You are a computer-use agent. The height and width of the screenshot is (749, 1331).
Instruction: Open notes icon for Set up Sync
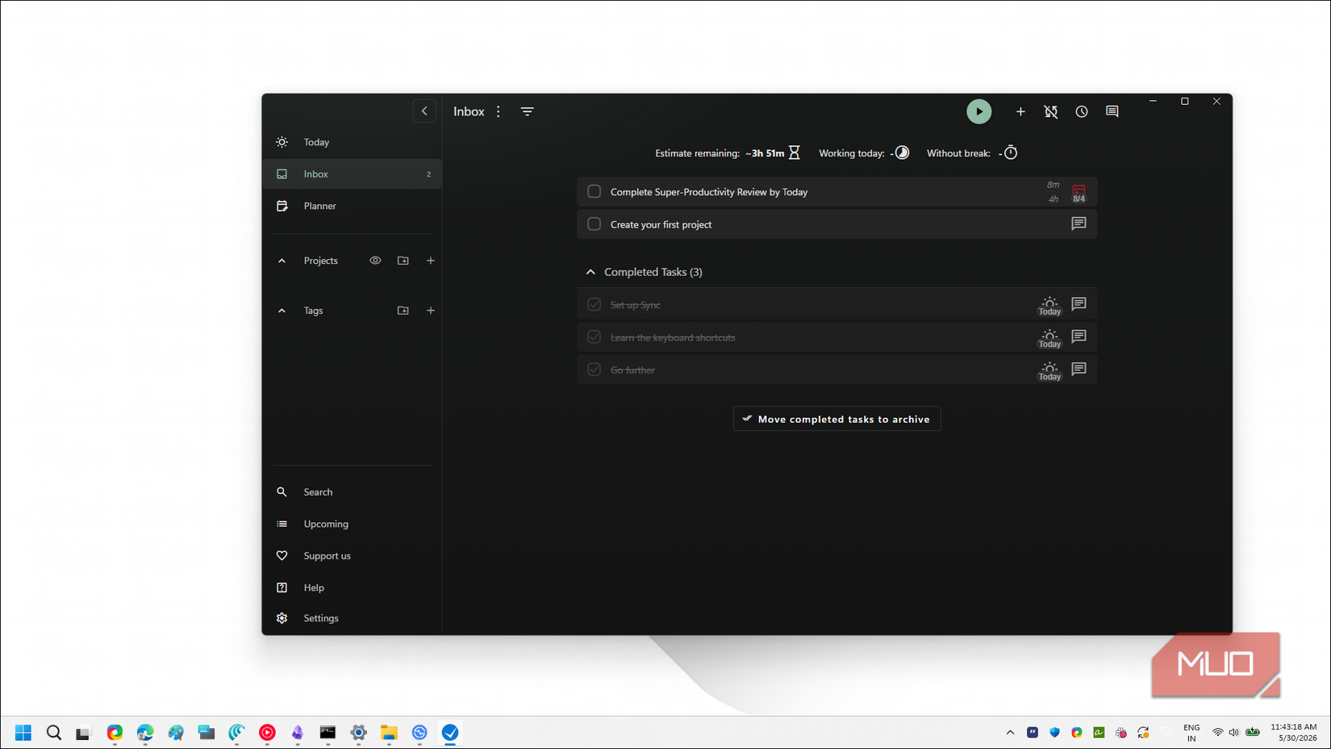coord(1079,304)
